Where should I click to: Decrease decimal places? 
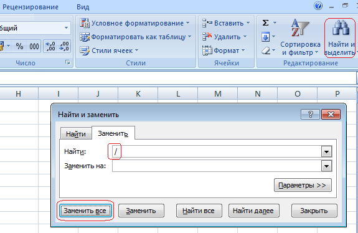(64, 46)
